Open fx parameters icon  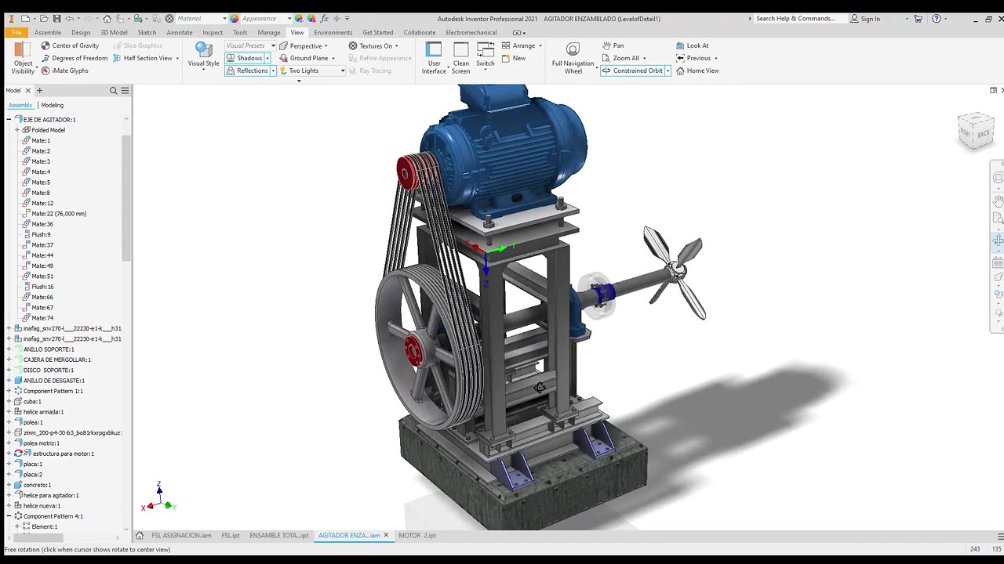pos(324,18)
